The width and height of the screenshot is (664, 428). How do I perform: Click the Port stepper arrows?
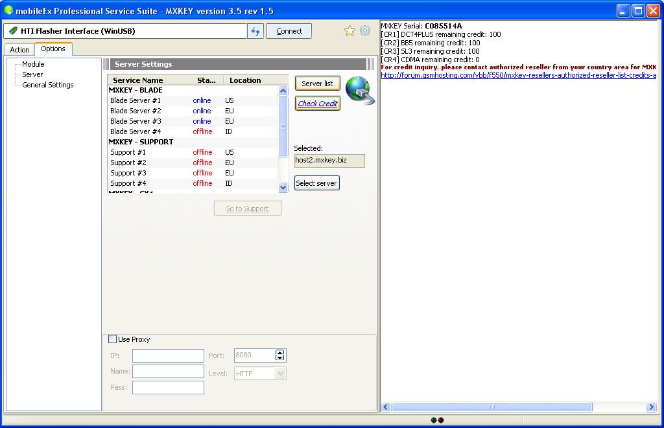280,355
